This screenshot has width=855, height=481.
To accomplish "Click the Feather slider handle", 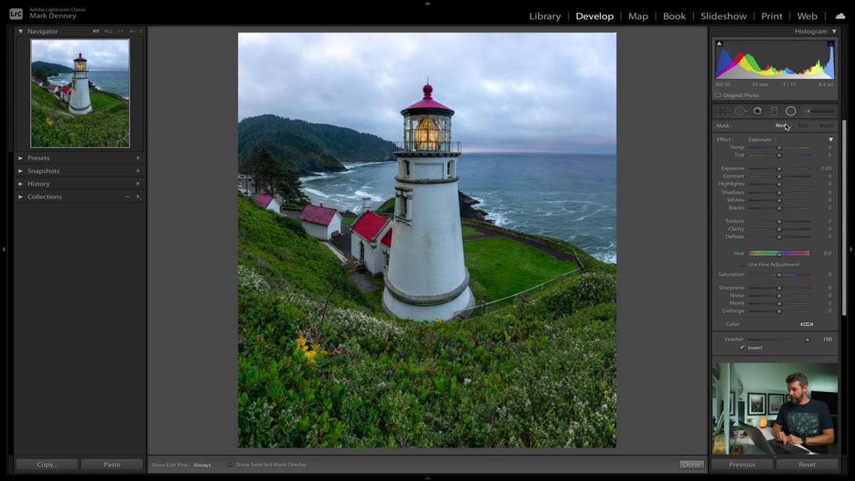I will pos(807,339).
